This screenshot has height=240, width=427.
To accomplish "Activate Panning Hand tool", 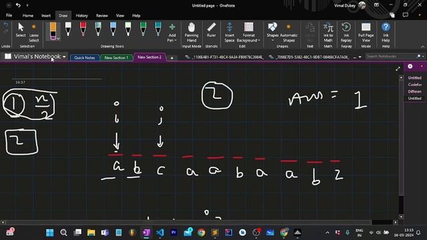I will 191,33.
